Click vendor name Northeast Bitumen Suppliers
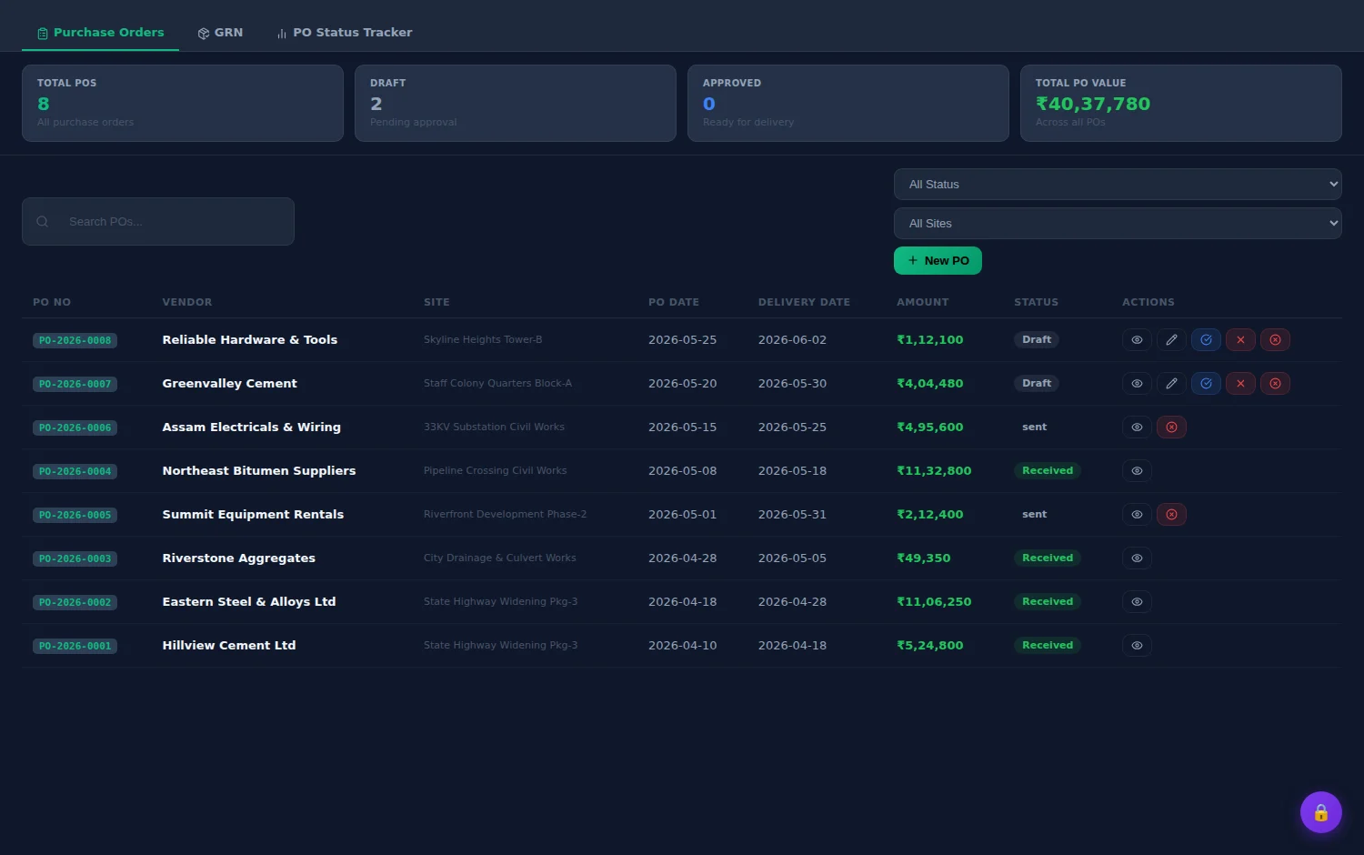The image size is (1364, 855). (259, 470)
